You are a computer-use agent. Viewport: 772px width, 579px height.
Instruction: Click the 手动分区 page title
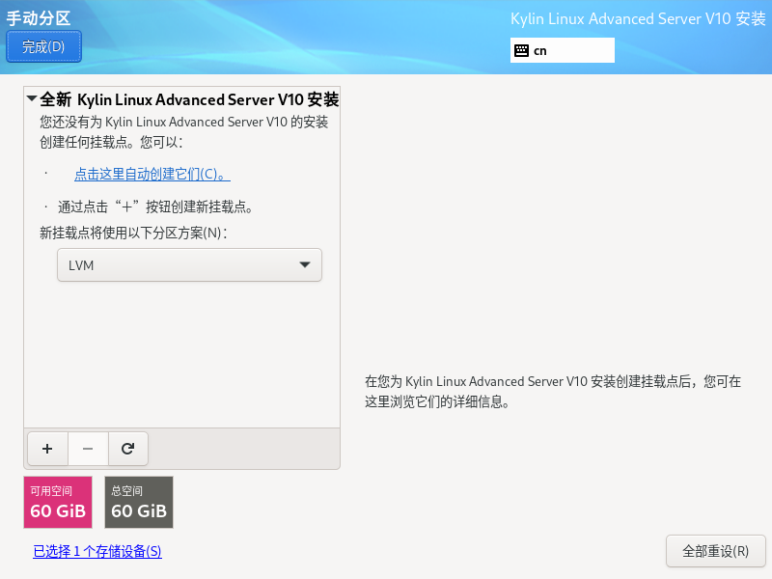click(x=39, y=18)
